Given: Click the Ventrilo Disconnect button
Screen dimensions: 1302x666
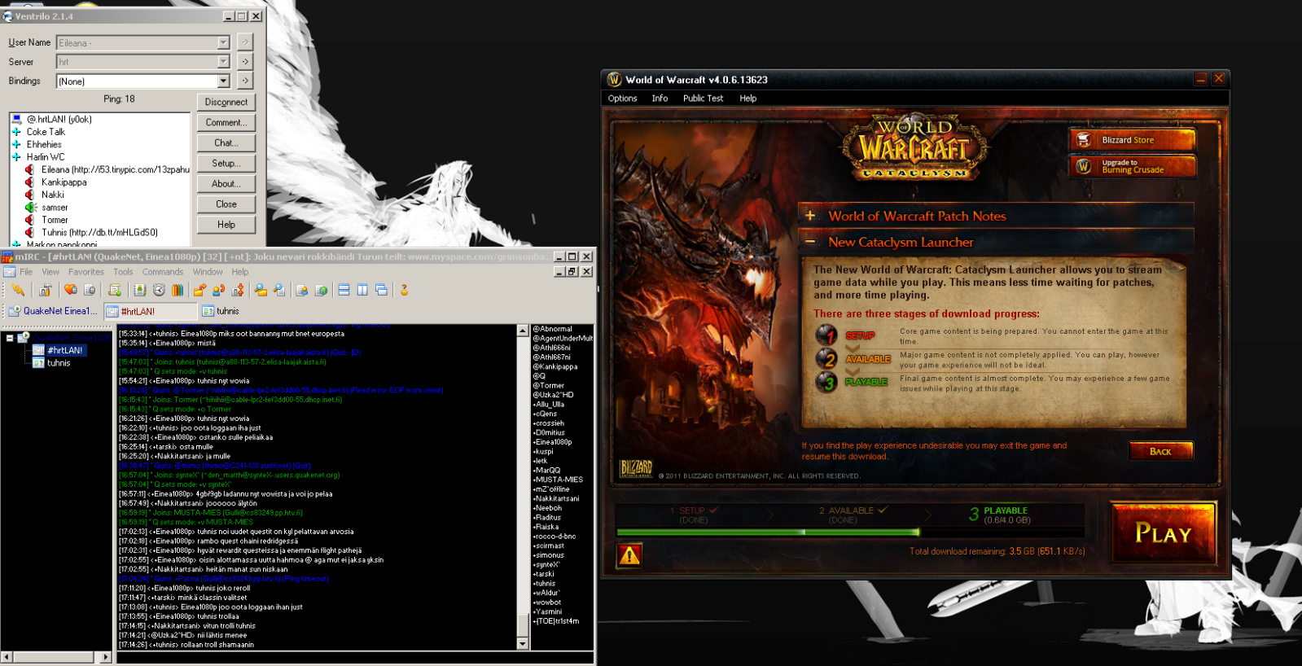Looking at the screenshot, I should [226, 102].
